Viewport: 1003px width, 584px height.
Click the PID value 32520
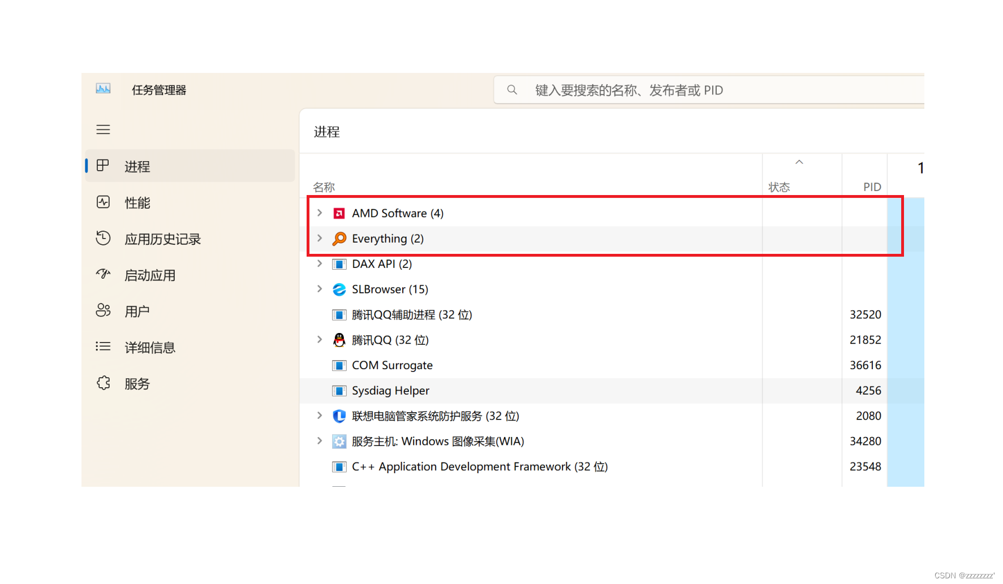[865, 315]
